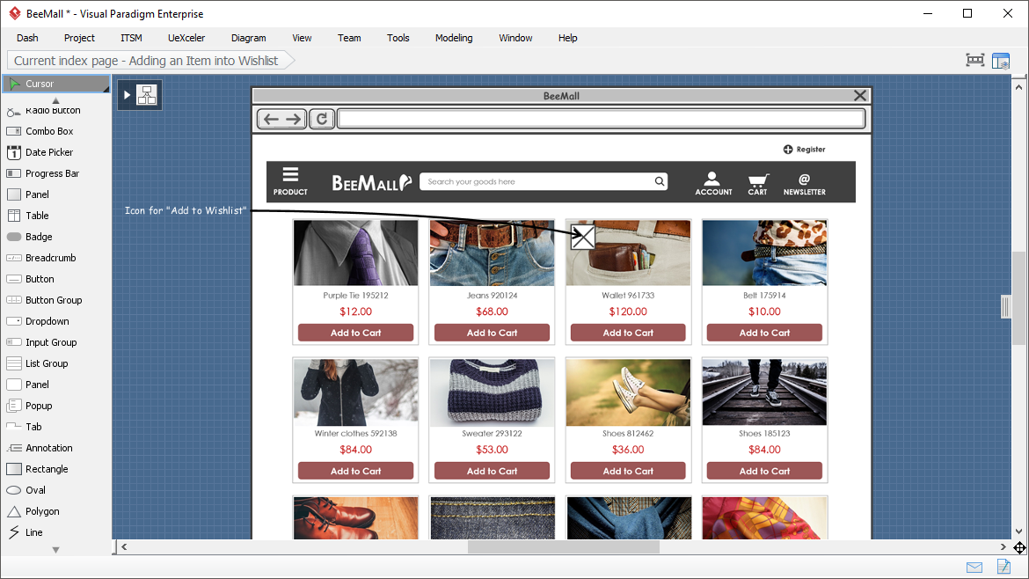Close the BeeMall wireframe browser window
Image resolution: width=1029 pixels, height=579 pixels.
click(859, 96)
